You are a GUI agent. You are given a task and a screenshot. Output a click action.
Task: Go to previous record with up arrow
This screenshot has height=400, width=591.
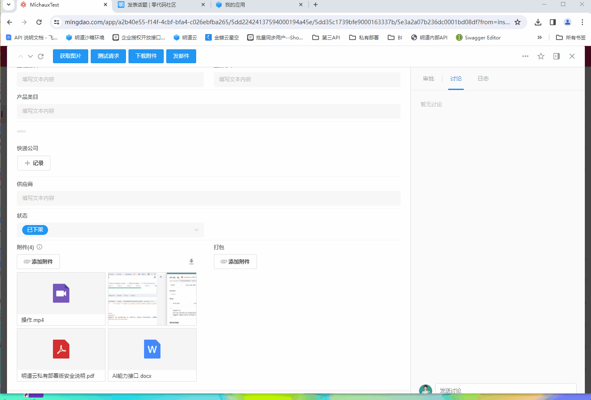pos(21,56)
